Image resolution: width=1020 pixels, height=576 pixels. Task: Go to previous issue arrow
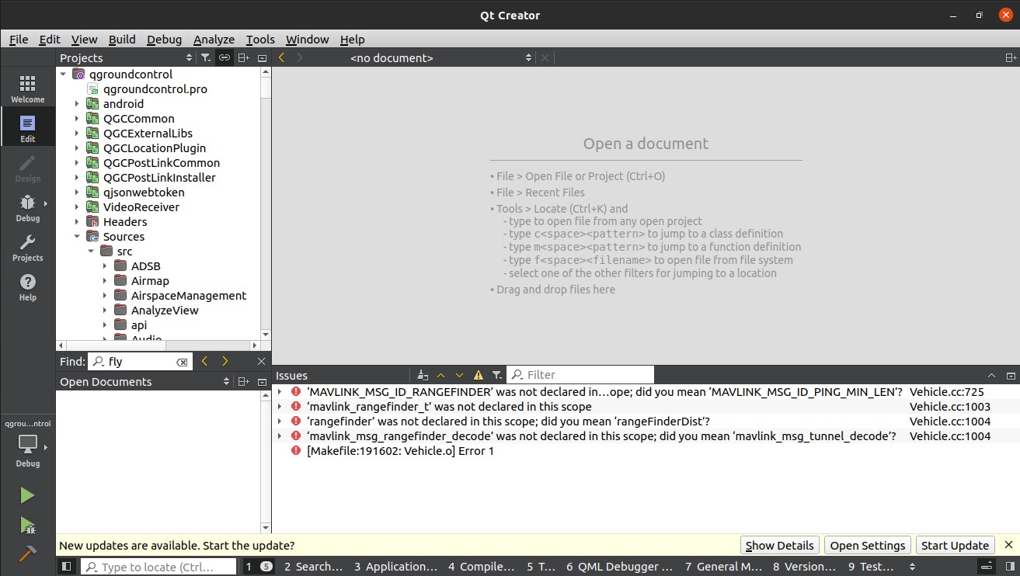(x=440, y=375)
